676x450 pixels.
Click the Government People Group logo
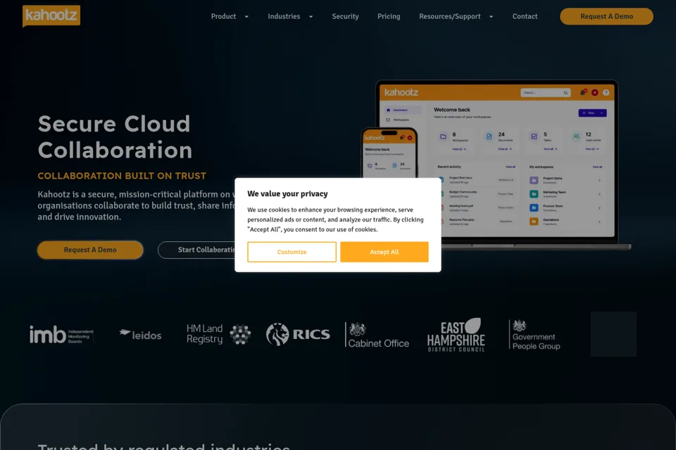534,335
